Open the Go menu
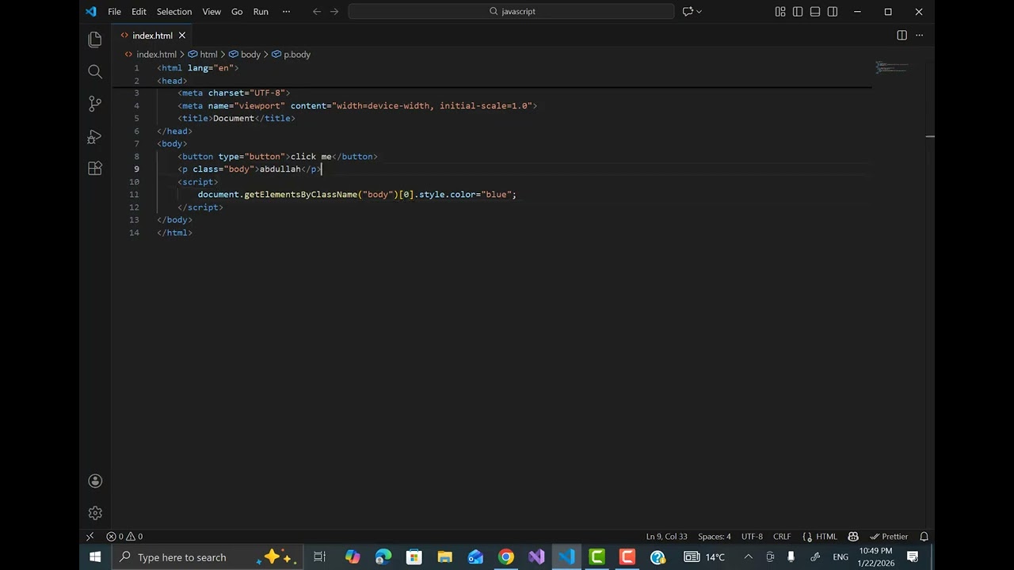The height and width of the screenshot is (570, 1014). point(237,12)
